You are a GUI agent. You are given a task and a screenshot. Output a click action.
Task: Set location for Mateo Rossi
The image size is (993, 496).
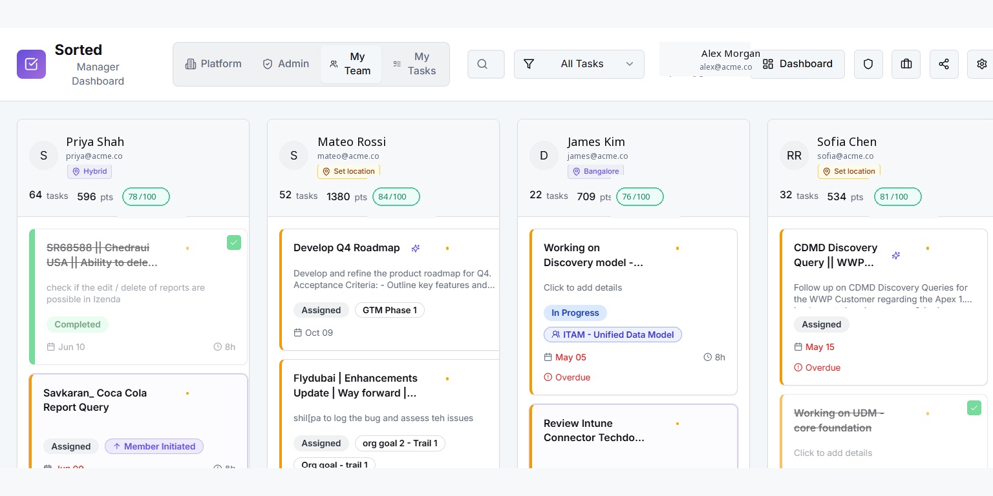(x=348, y=171)
